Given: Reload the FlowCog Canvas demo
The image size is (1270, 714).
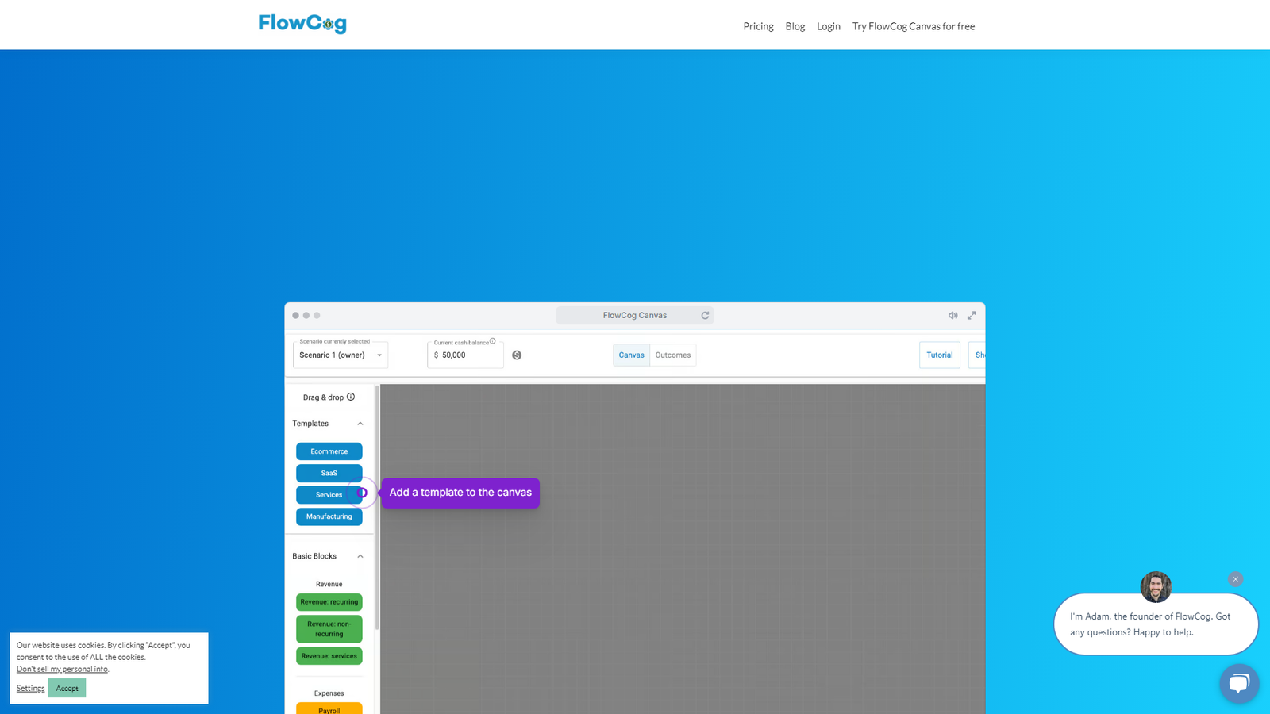Looking at the screenshot, I should point(705,316).
